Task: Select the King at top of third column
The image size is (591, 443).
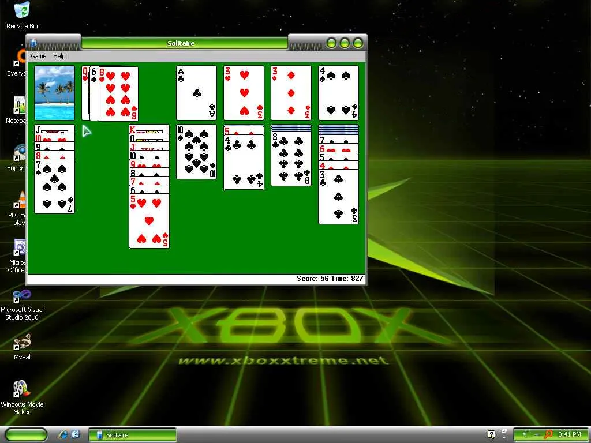Action: (x=149, y=129)
